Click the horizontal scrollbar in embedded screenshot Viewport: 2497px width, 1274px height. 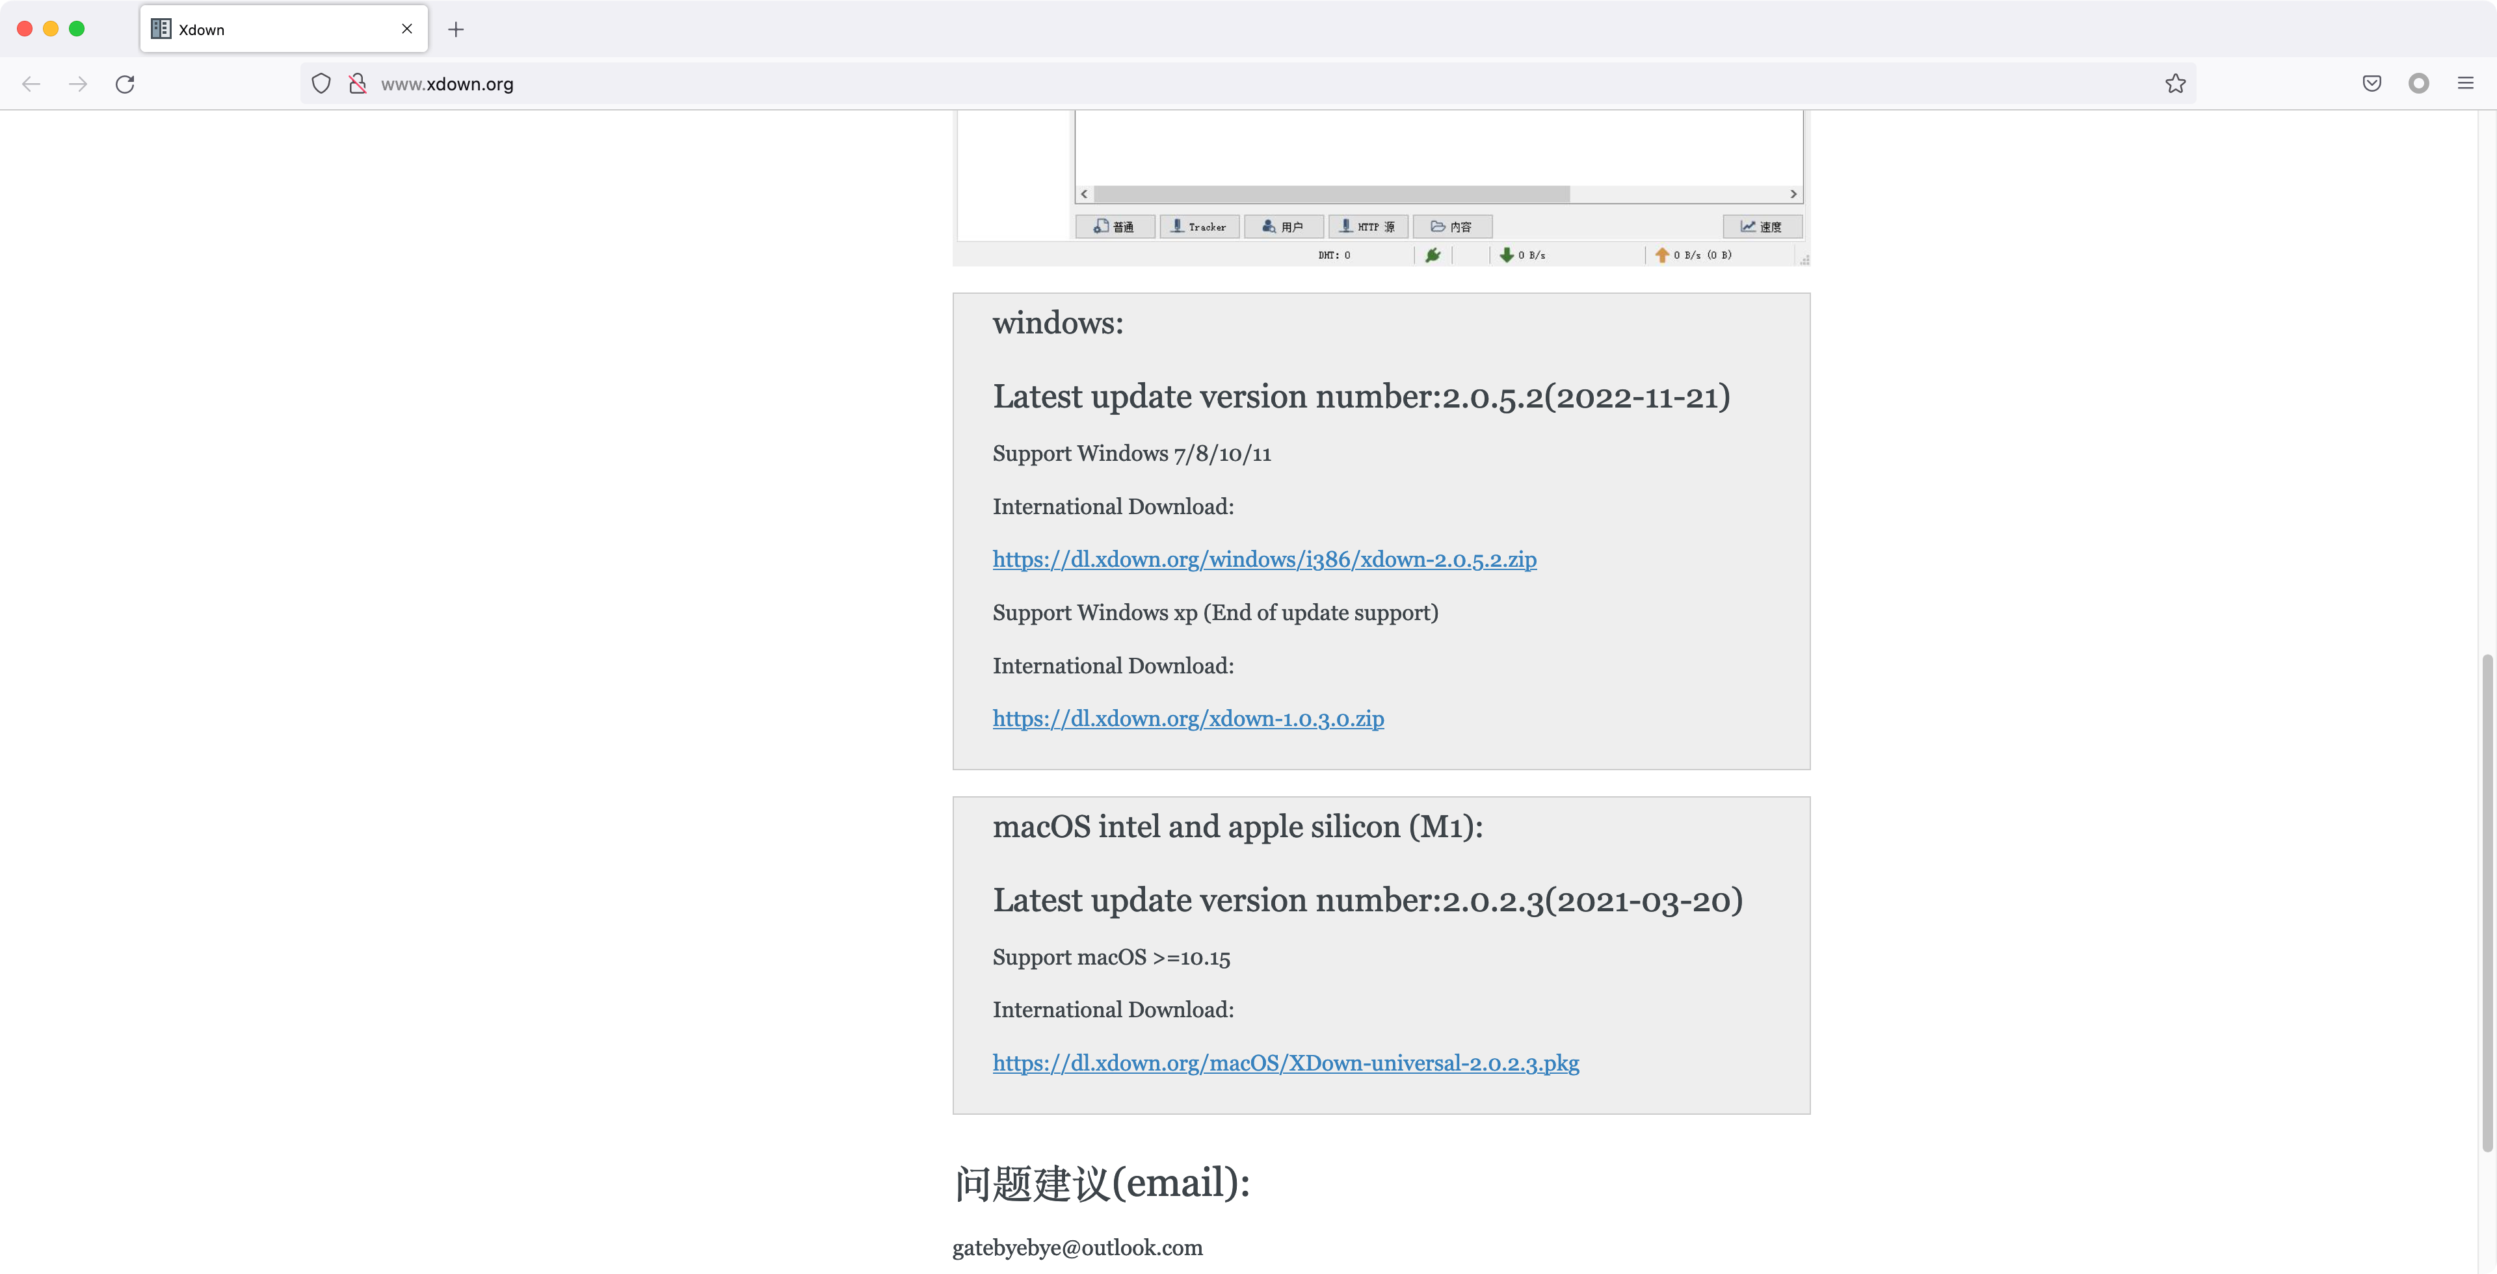click(x=1332, y=195)
